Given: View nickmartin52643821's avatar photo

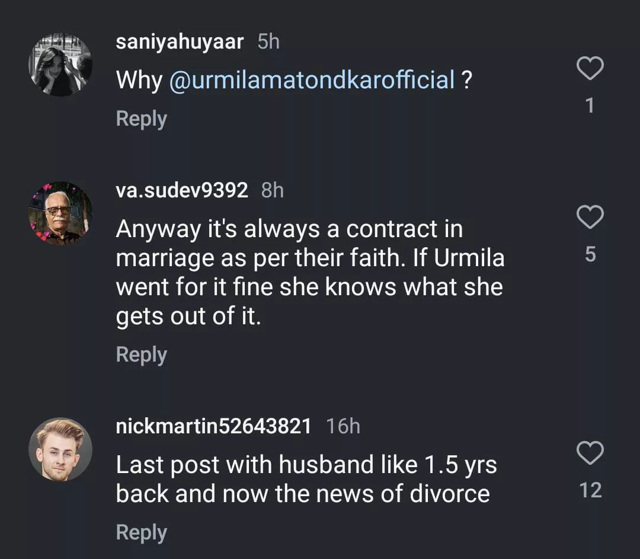Looking at the screenshot, I should point(60,449).
